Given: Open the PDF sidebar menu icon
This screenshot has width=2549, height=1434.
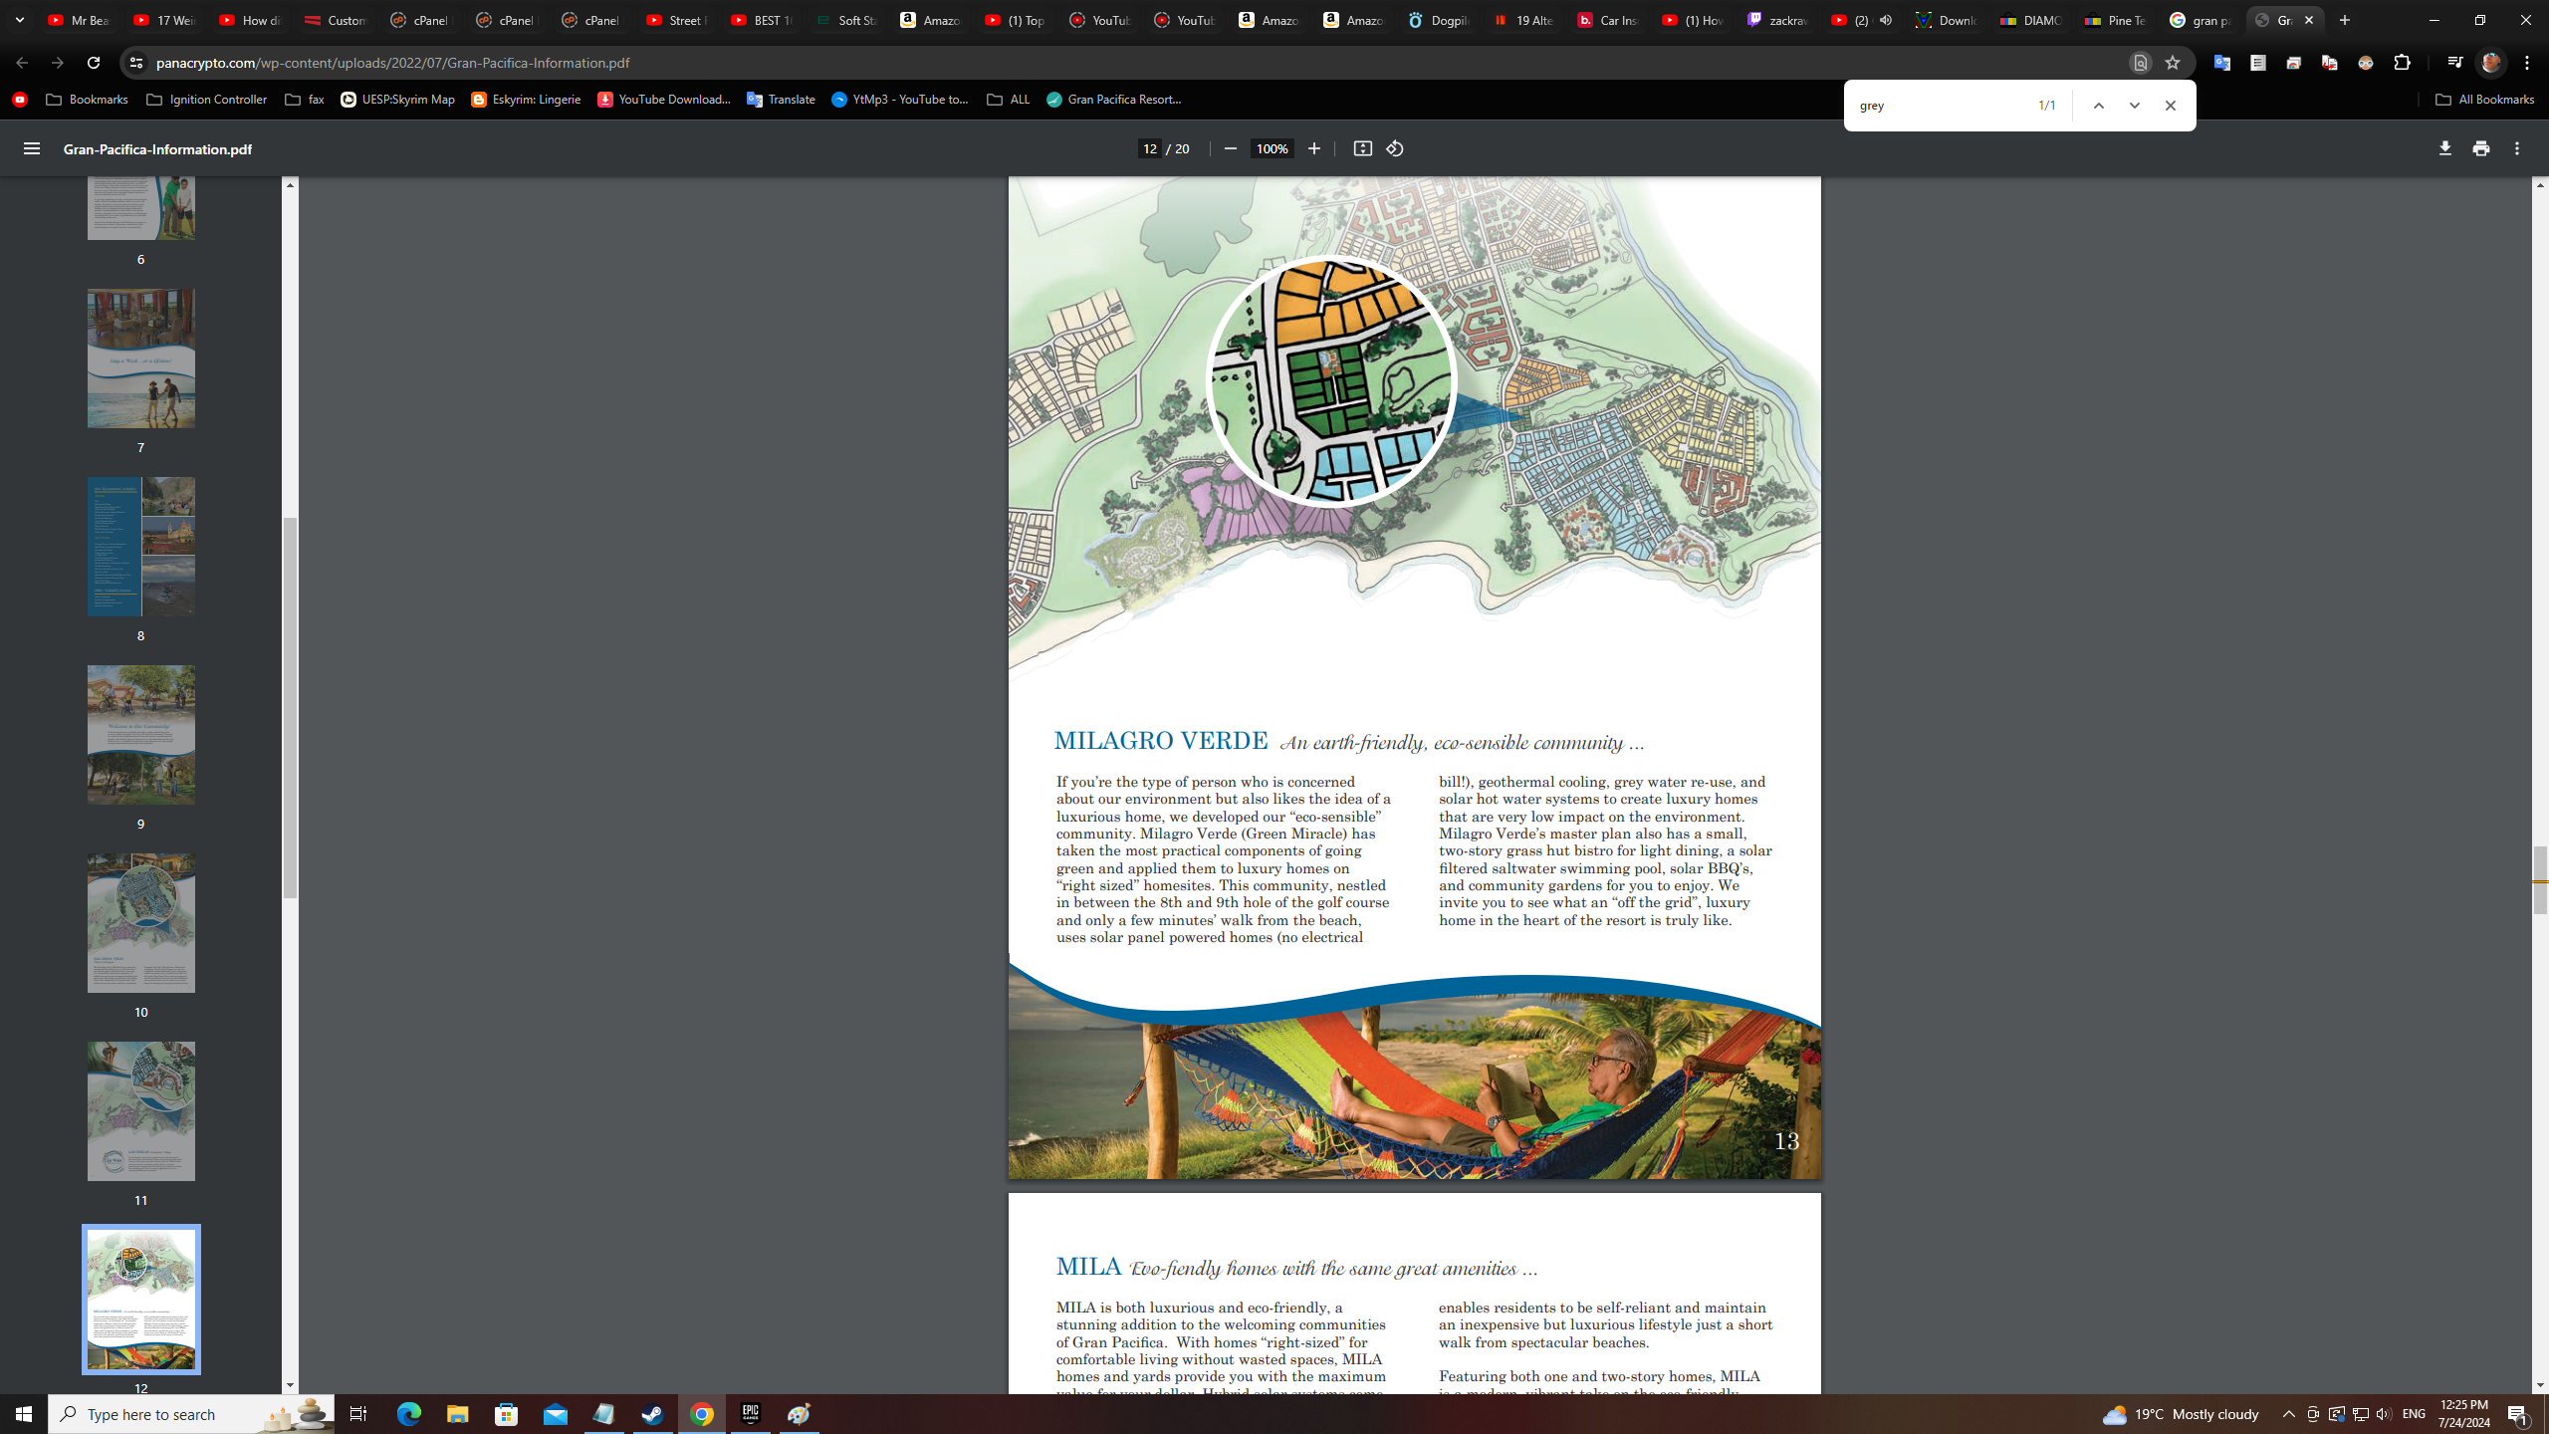Looking at the screenshot, I should tap(31, 148).
